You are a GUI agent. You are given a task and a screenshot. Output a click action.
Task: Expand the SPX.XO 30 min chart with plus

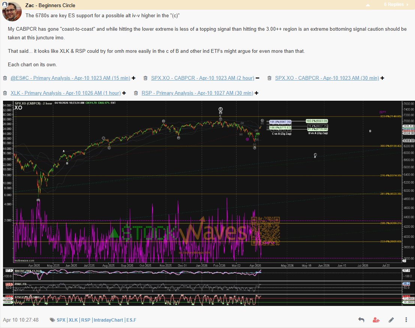click(x=382, y=78)
